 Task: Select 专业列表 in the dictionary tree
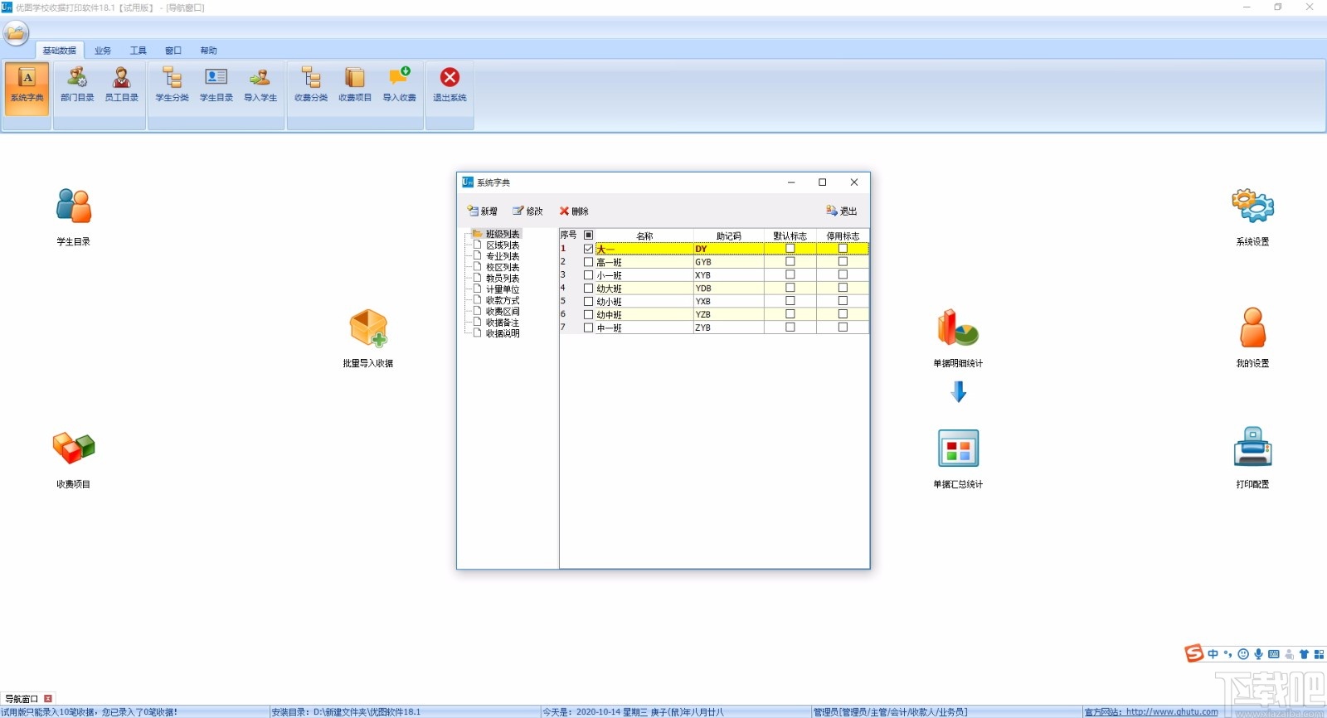(x=503, y=256)
